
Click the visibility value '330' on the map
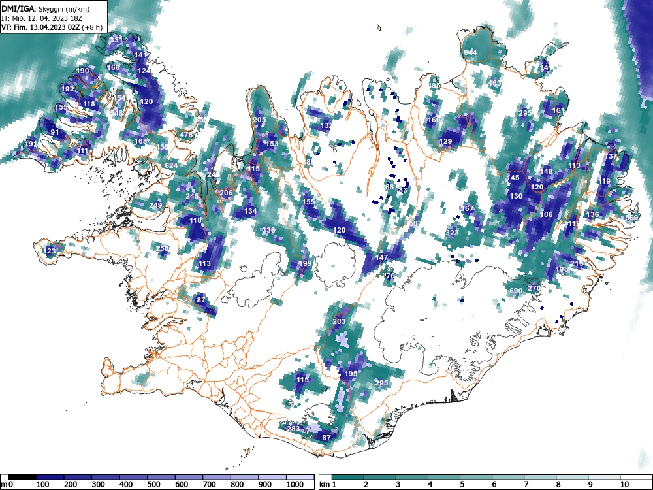click(x=268, y=230)
